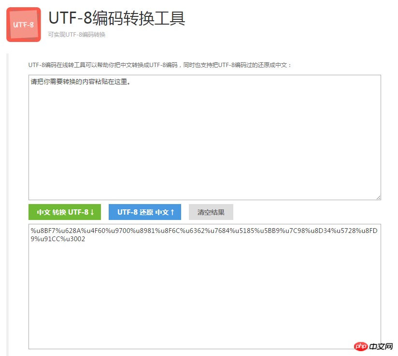The image size is (398, 356).
Task: Click the resize grip of the result textarea
Action: pyautogui.click(x=379, y=346)
